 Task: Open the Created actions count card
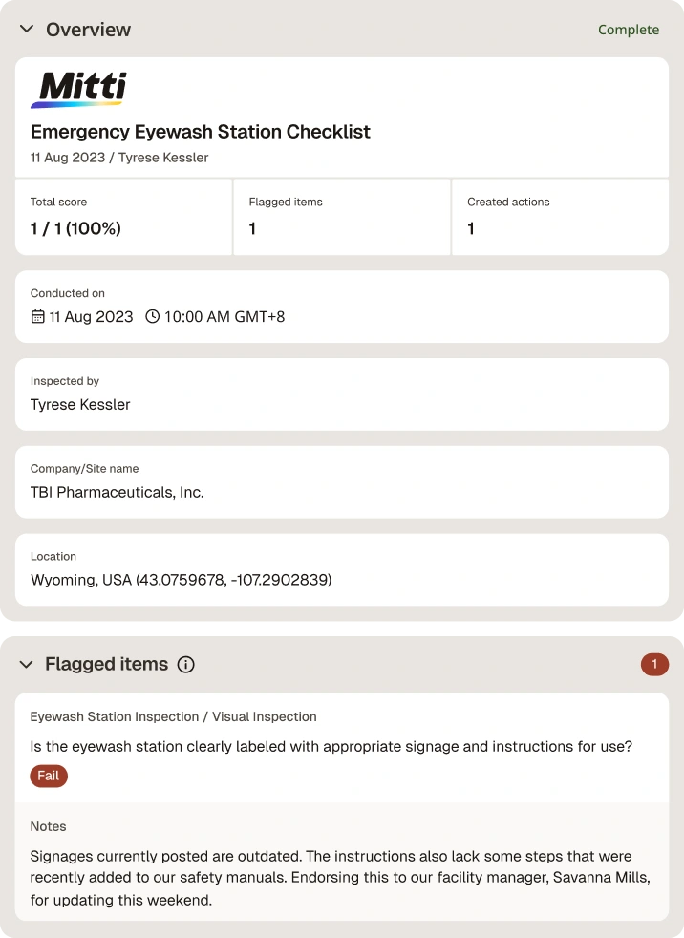pos(560,217)
